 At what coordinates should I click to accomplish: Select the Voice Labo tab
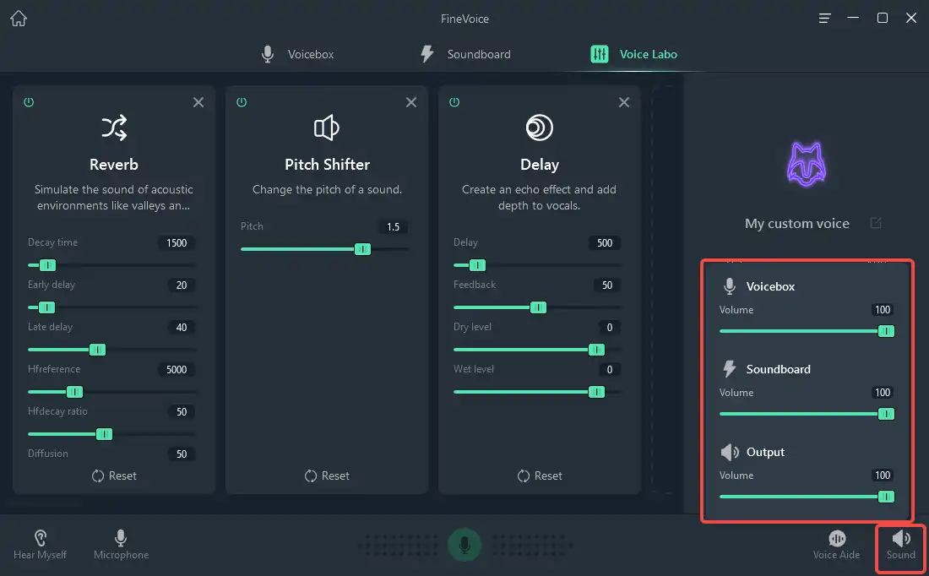pyautogui.click(x=634, y=54)
